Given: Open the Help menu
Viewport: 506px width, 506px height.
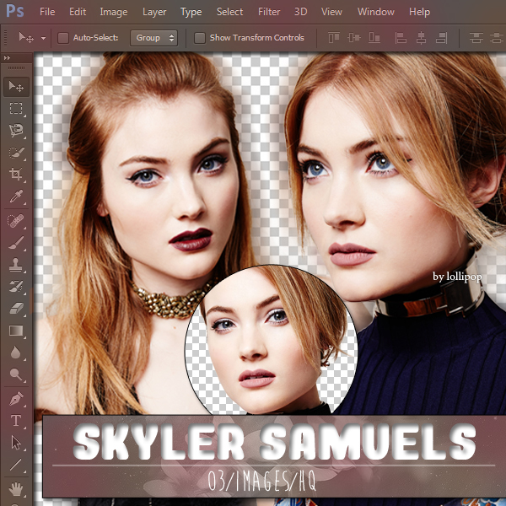Looking at the screenshot, I should [x=419, y=12].
